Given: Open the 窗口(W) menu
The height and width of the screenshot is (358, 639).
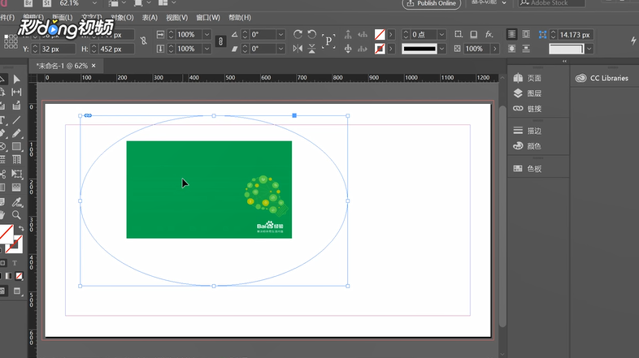Looking at the screenshot, I should pos(208,18).
